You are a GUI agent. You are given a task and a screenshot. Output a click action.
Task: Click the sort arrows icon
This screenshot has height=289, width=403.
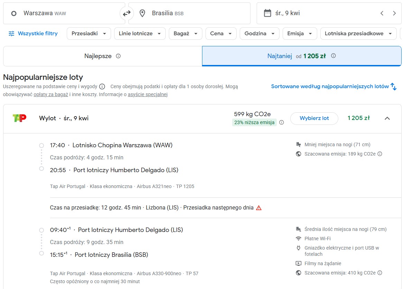394,86
